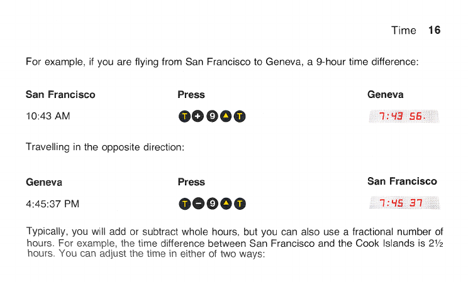Click the last T key in the second Press sequence

coord(240,204)
